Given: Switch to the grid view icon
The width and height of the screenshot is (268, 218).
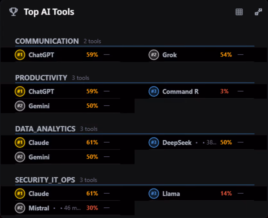Looking at the screenshot, I should pyautogui.click(x=239, y=12).
